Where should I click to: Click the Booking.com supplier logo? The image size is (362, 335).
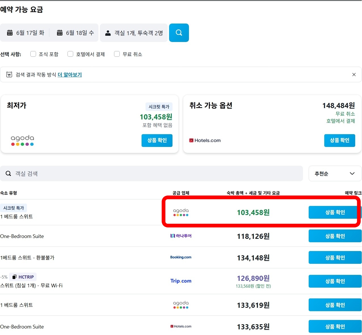point(181,257)
